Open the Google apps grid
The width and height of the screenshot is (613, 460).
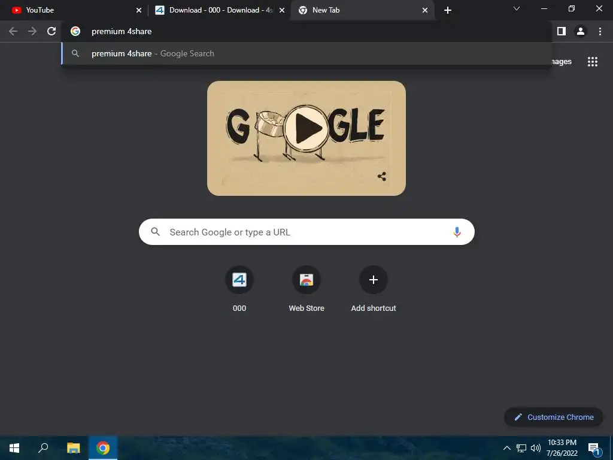593,62
